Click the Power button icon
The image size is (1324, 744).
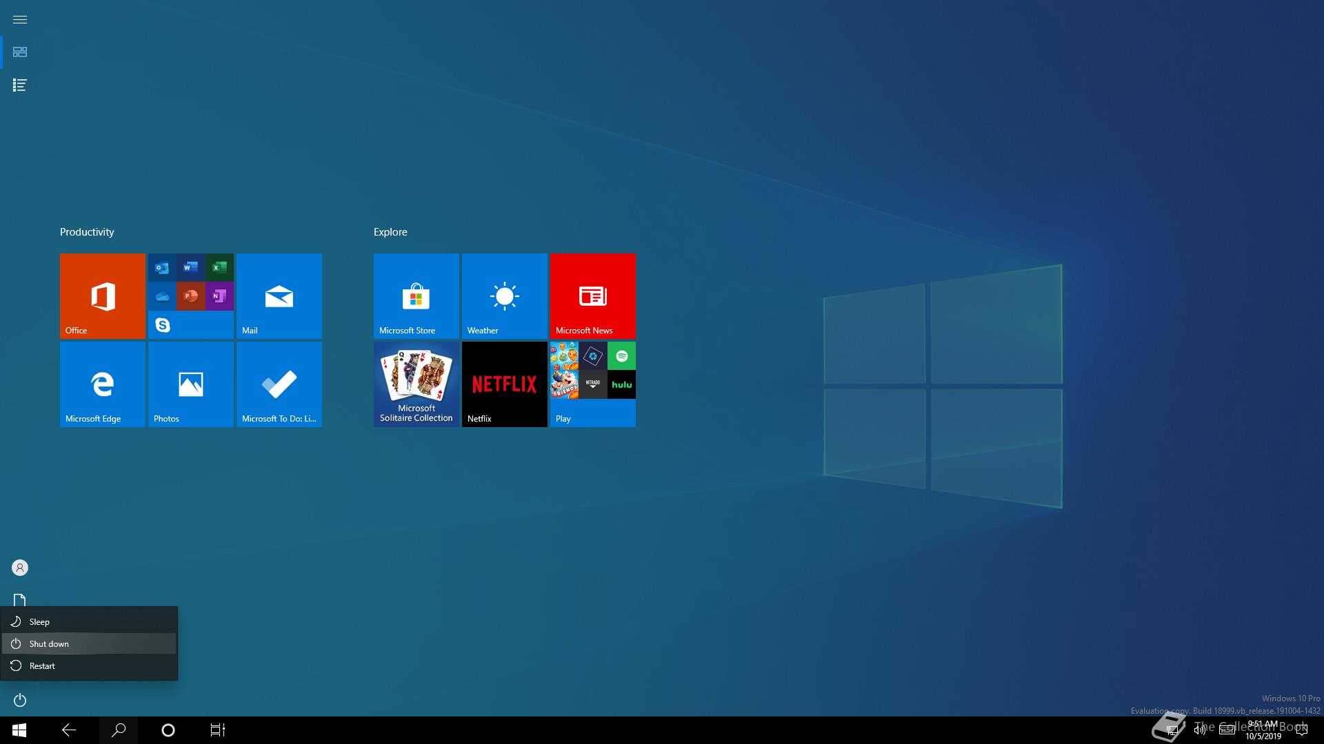(20, 700)
